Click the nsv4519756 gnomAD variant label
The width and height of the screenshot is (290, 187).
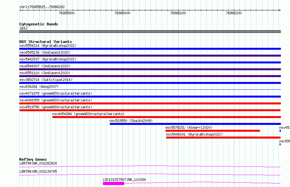tap(56, 107)
